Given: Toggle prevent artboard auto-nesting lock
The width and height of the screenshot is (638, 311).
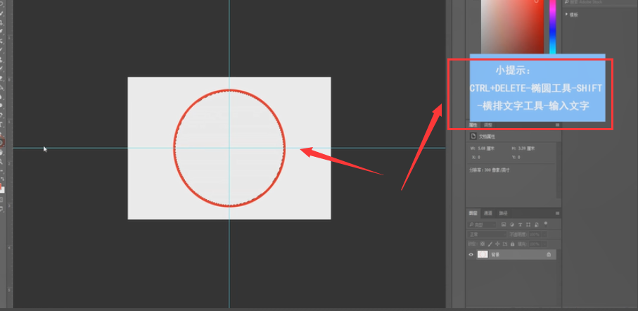Looking at the screenshot, I should pos(504,244).
